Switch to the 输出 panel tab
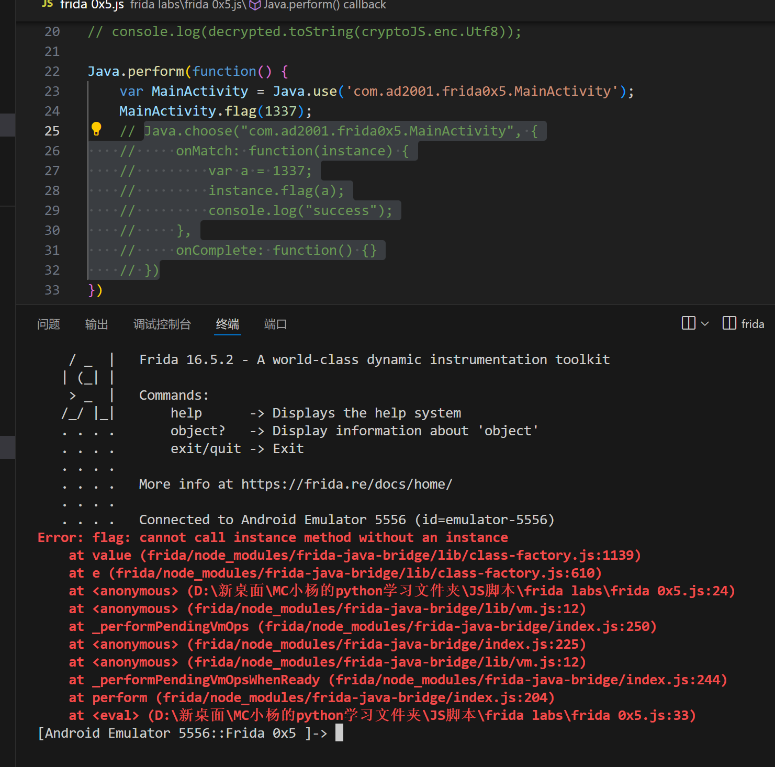 (x=96, y=324)
